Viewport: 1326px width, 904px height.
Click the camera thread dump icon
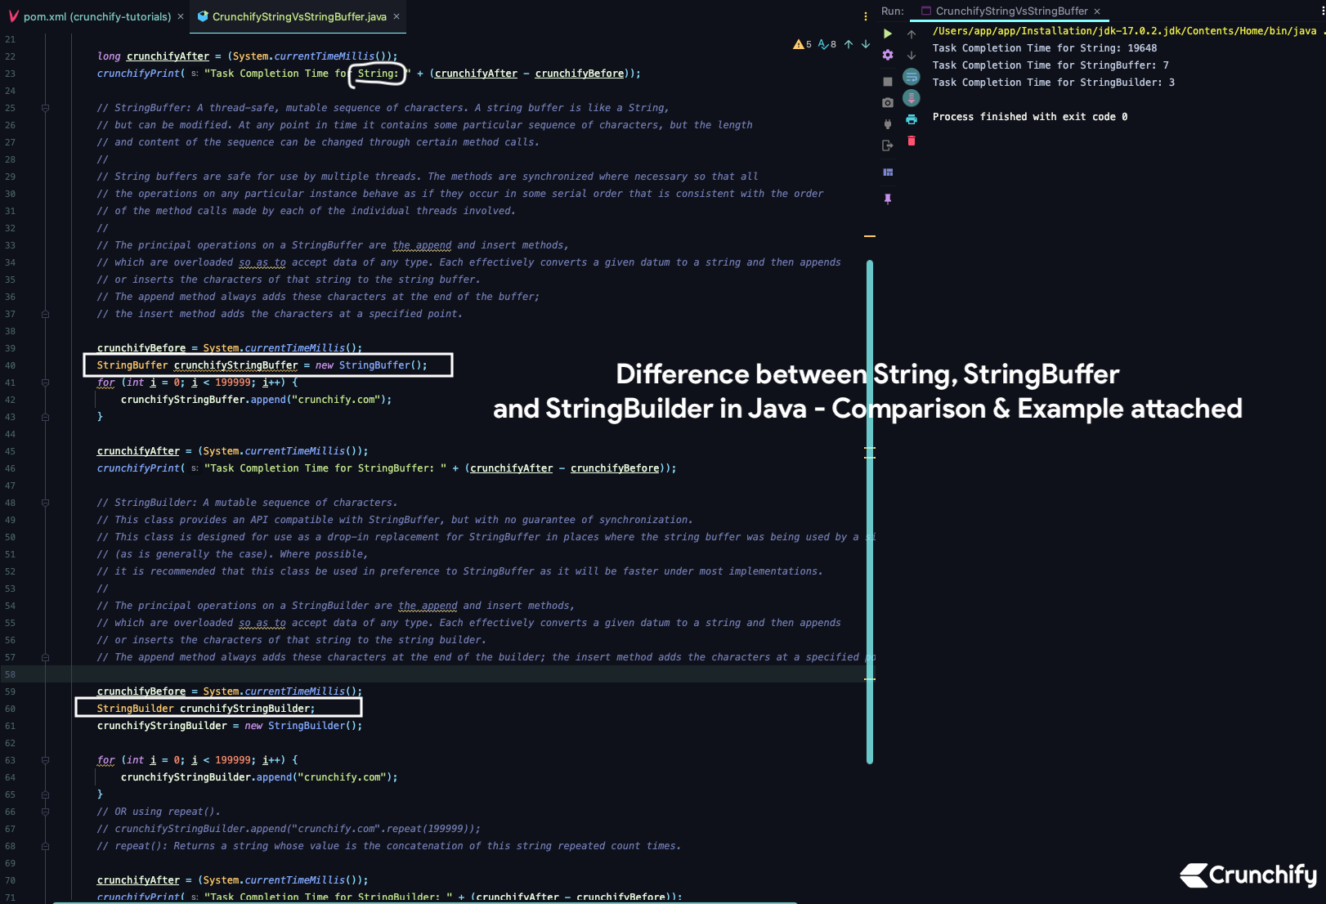click(888, 102)
